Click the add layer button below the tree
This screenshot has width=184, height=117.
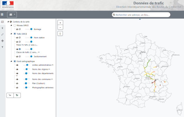[17, 95]
